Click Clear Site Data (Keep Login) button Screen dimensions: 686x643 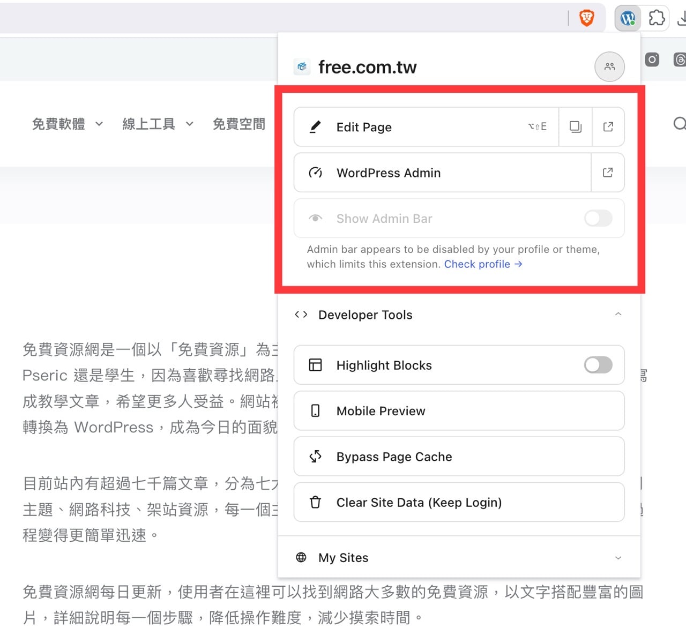click(x=459, y=502)
